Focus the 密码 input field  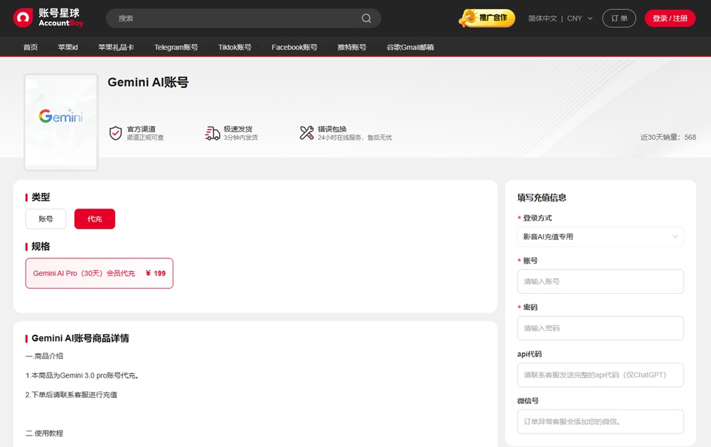[x=600, y=329]
